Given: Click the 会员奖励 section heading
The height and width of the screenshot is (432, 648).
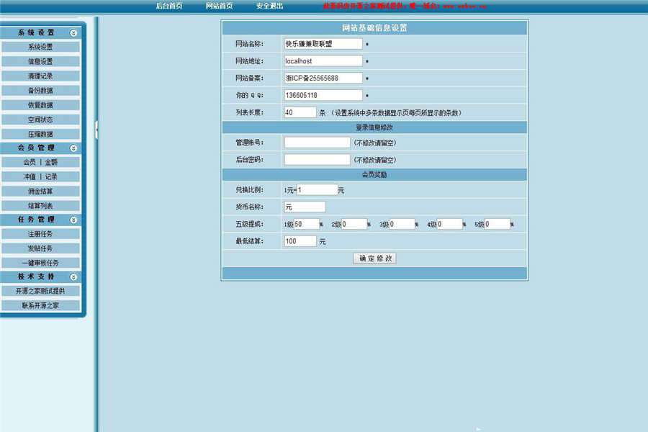Looking at the screenshot, I should (374, 174).
